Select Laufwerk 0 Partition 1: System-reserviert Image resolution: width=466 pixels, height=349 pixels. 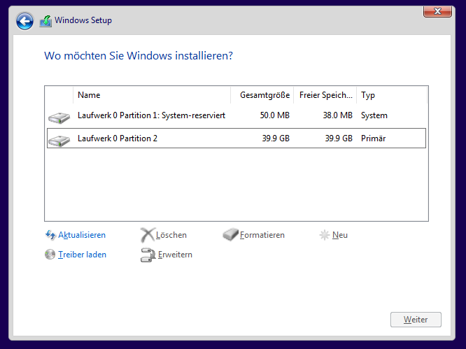pos(236,115)
